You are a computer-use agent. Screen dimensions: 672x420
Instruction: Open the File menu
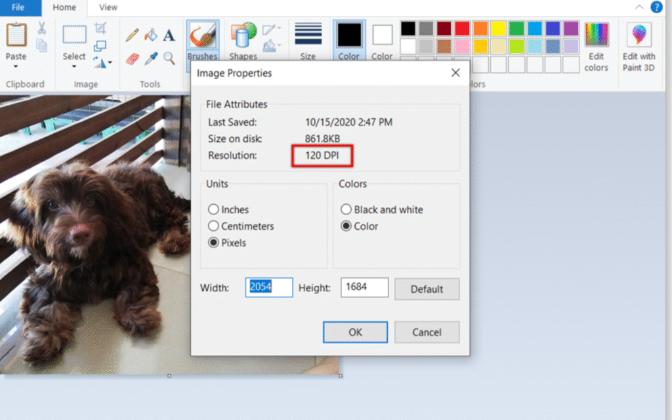coord(18,8)
